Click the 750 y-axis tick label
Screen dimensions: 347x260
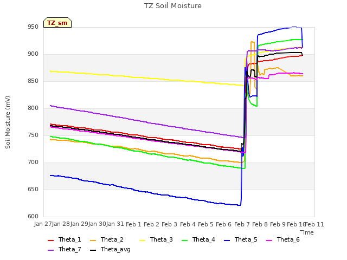[x=33, y=135]
